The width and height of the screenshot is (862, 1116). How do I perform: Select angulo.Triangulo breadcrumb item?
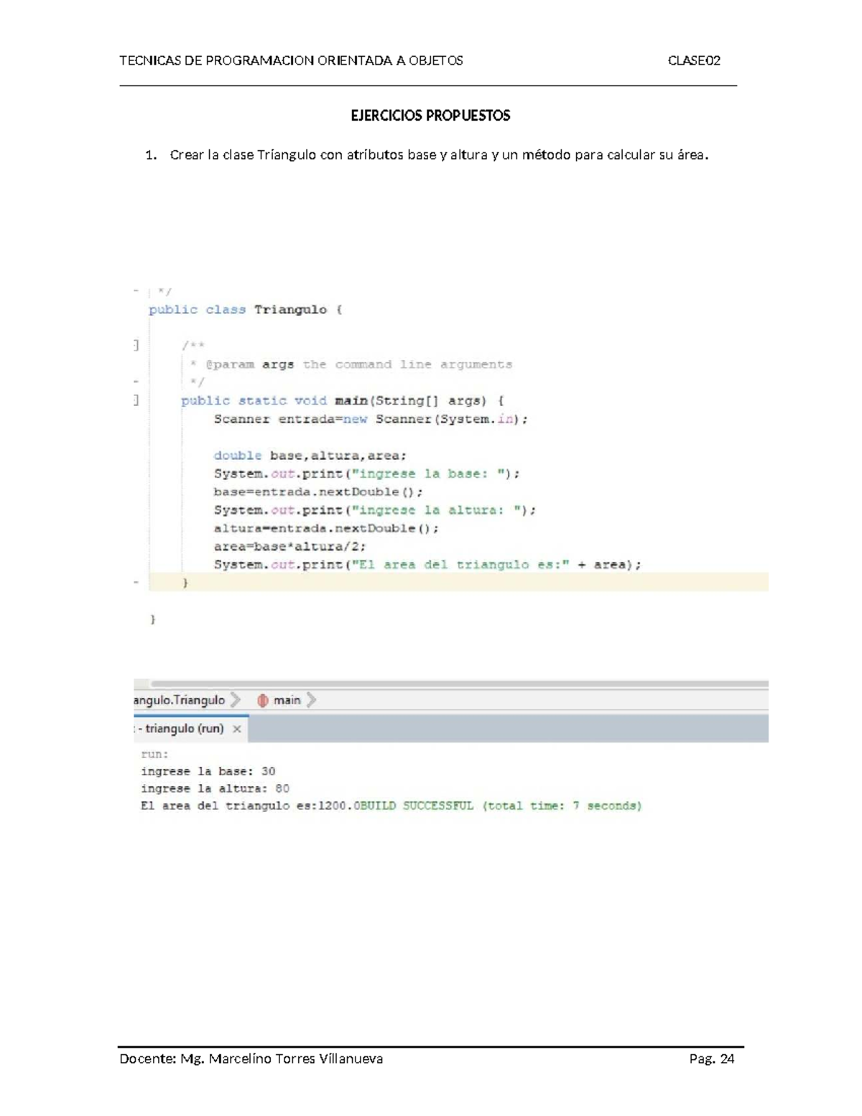point(179,701)
